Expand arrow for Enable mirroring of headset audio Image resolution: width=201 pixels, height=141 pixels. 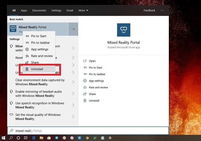pos(73,94)
